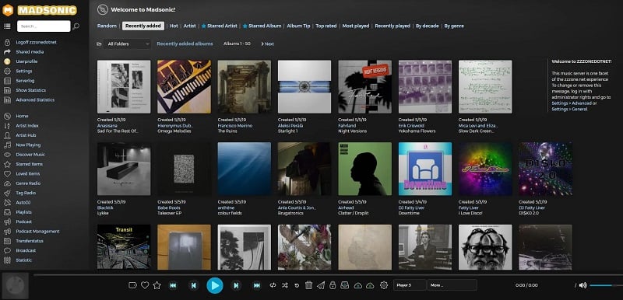This screenshot has height=300, width=623.
Task: Click the Podcast megaphone icon
Action: click(x=7, y=222)
